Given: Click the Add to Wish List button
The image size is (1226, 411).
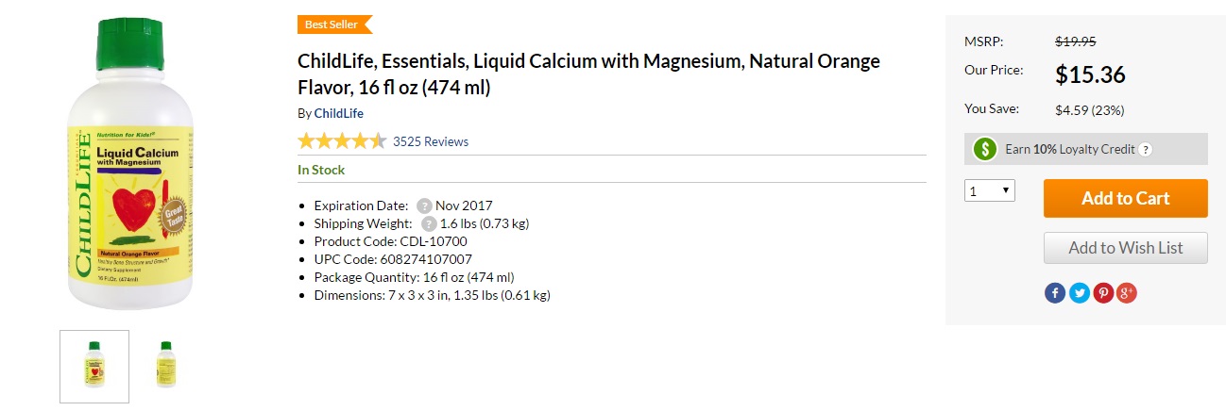Looking at the screenshot, I should click(1126, 248).
